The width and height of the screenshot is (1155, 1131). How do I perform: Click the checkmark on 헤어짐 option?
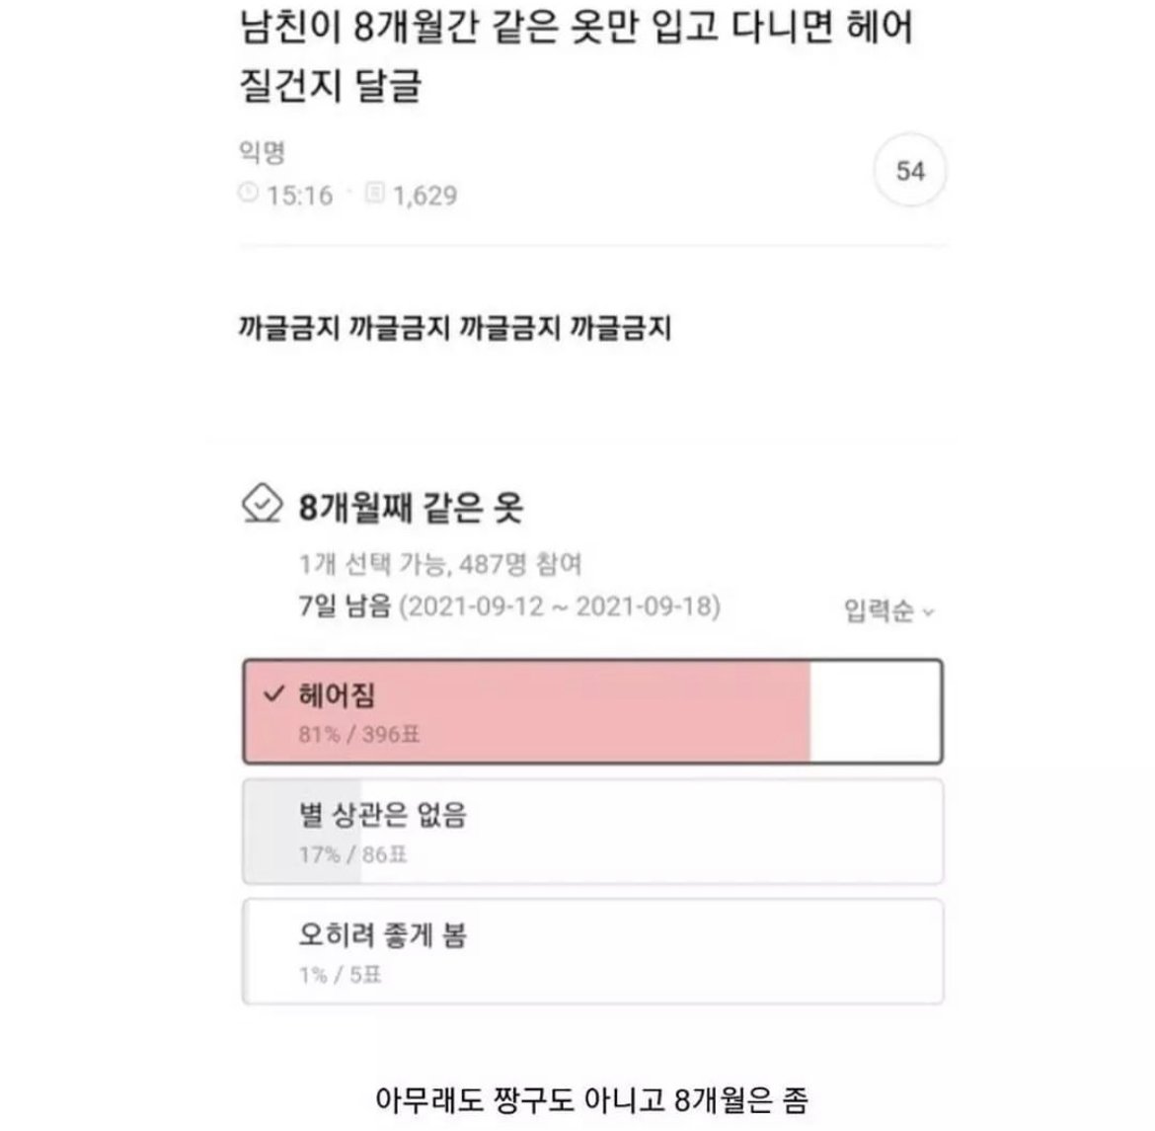coord(274,693)
